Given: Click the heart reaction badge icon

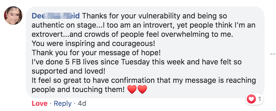Looking at the screenshot, I should [x=251, y=99].
